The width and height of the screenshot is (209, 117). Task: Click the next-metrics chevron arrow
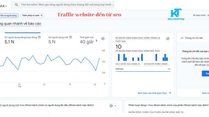coord(96,41)
